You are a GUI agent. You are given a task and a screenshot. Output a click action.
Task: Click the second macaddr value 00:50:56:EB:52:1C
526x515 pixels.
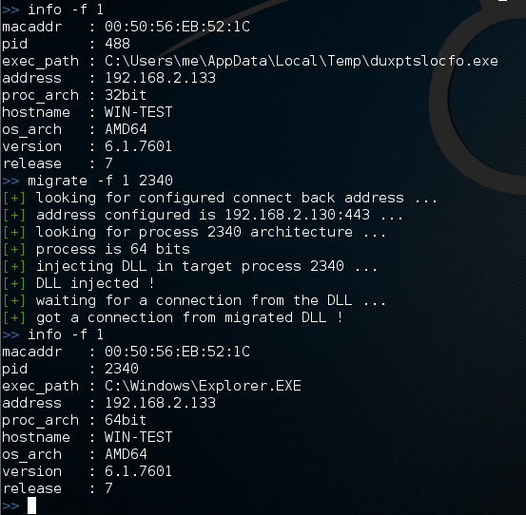(x=177, y=352)
